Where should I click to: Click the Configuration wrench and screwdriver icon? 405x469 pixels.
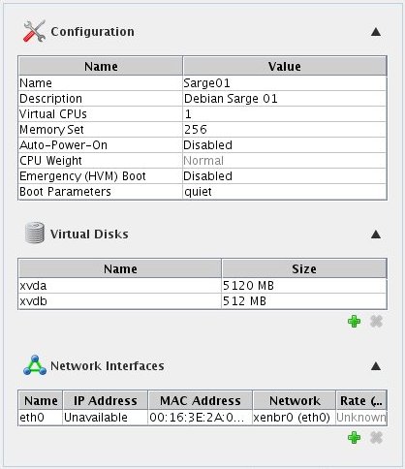point(34,31)
